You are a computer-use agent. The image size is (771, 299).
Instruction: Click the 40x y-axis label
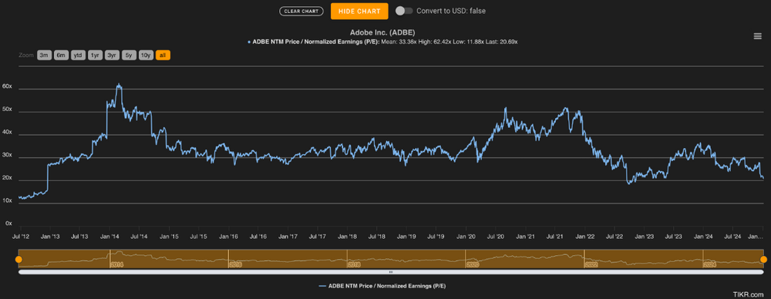7,132
